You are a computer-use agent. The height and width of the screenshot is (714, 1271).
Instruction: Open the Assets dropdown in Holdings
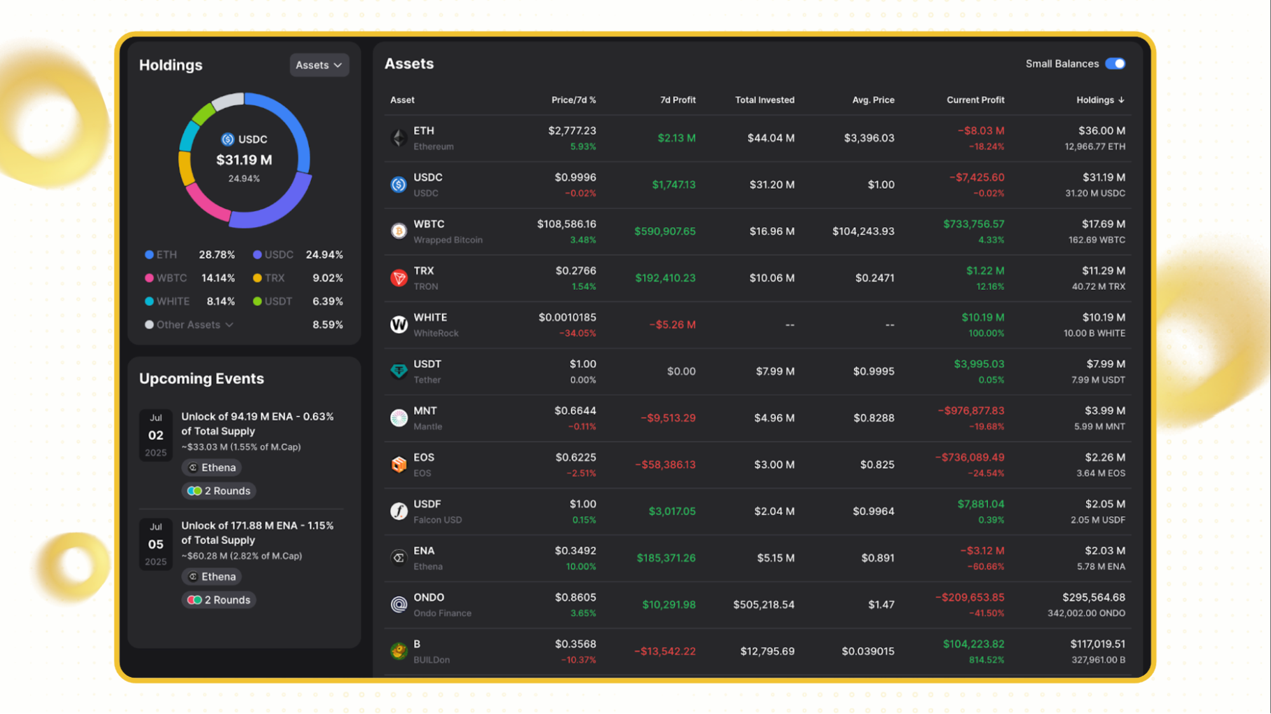click(319, 65)
